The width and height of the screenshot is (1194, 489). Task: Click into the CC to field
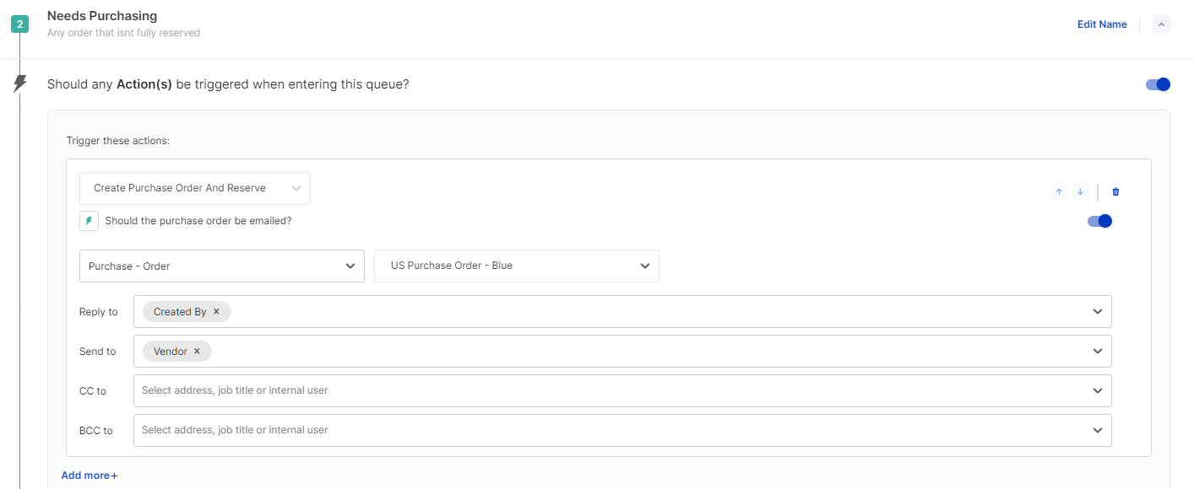(608, 391)
